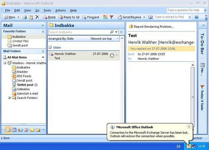Open the contact search dropdown arrow

click(x=190, y=17)
